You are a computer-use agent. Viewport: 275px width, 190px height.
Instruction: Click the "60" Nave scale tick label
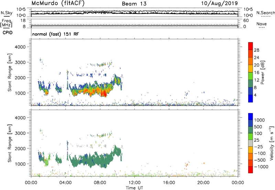(246, 21)
